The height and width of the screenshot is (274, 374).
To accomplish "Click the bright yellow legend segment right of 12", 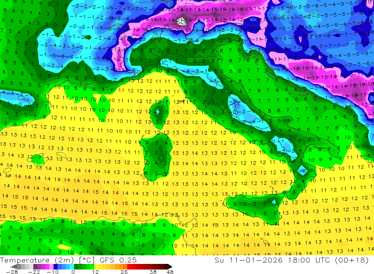I will (x=96, y=267).
